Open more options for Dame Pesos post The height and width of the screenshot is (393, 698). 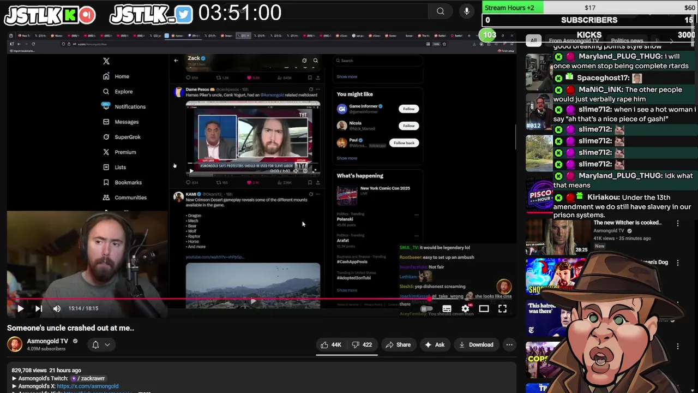pyautogui.click(x=318, y=90)
